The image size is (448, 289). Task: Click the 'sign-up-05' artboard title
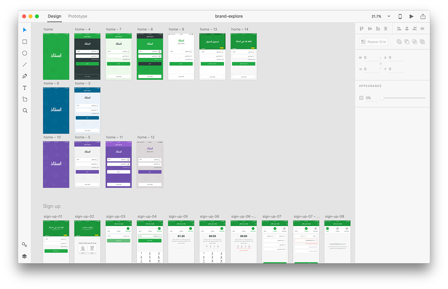tap(178, 216)
